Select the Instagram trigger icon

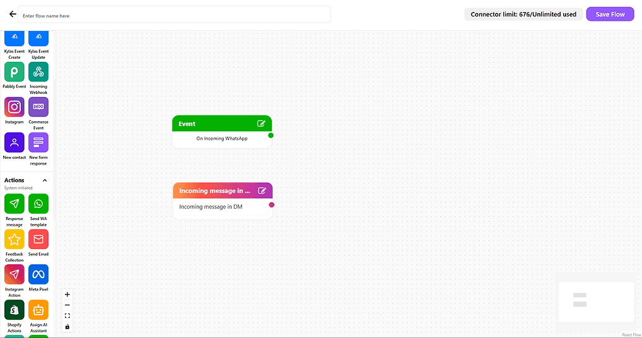(x=15, y=107)
